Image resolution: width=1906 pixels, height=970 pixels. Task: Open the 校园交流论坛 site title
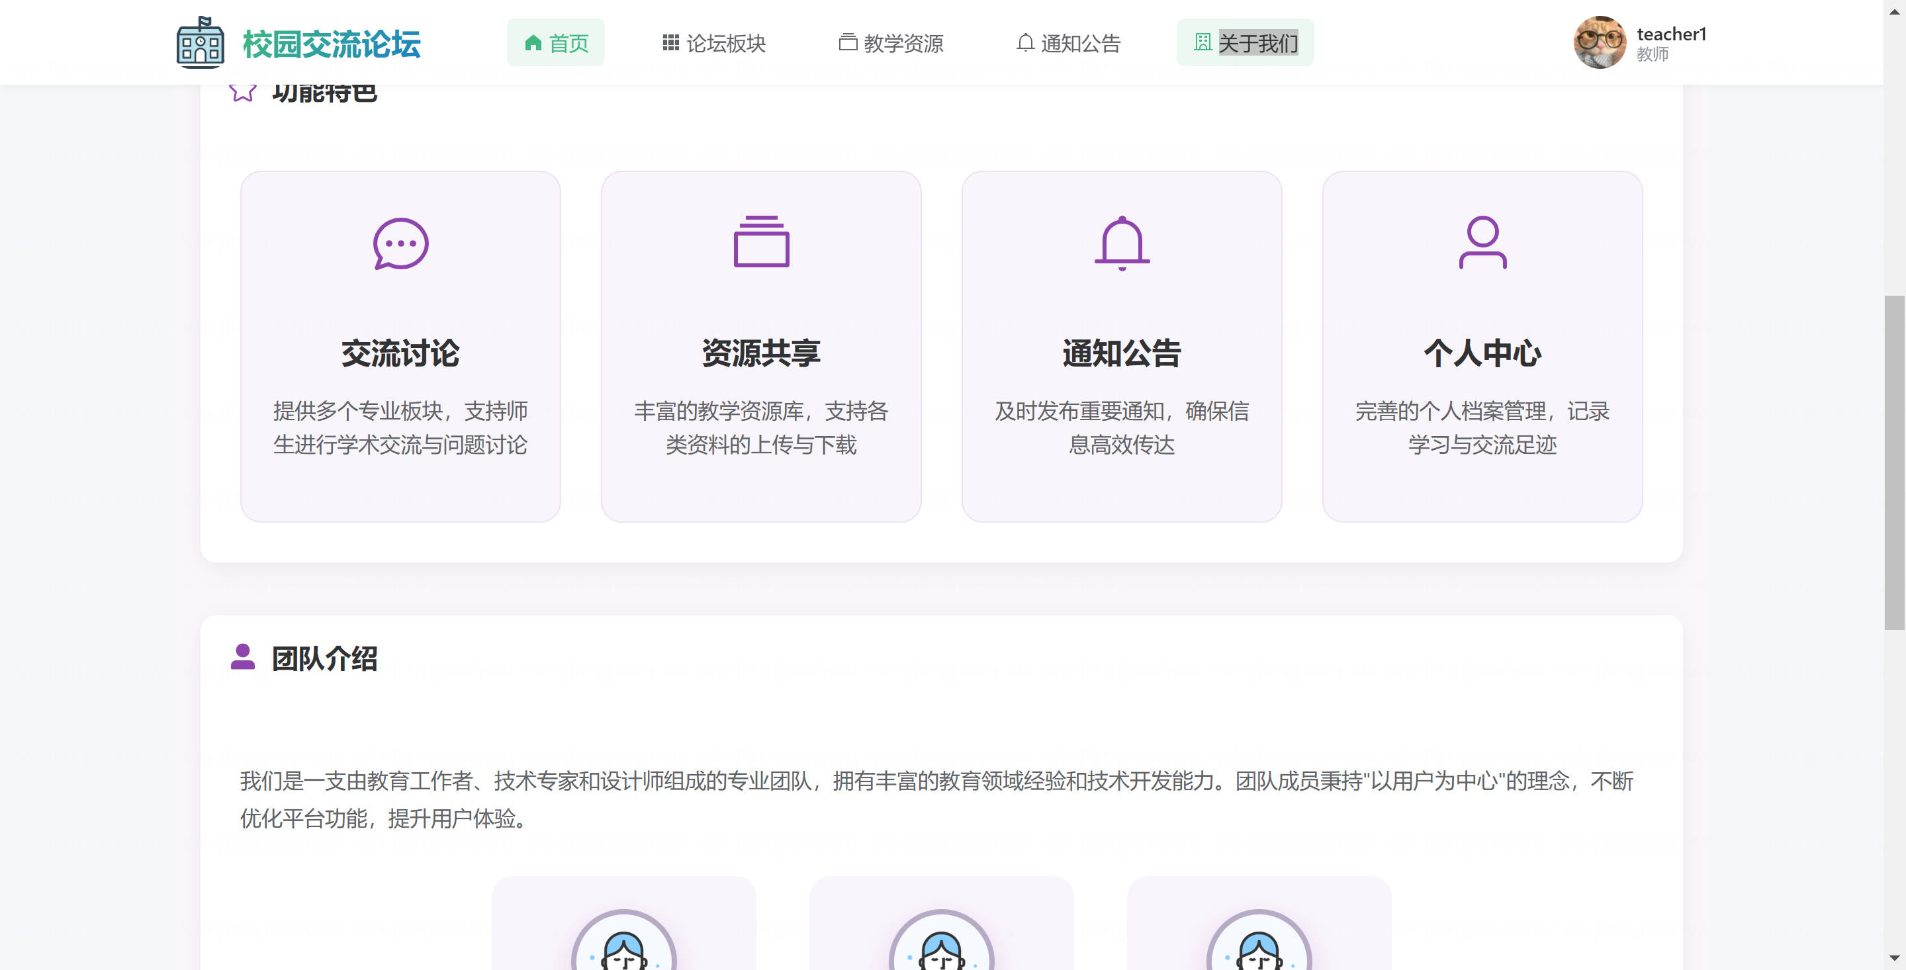click(332, 44)
